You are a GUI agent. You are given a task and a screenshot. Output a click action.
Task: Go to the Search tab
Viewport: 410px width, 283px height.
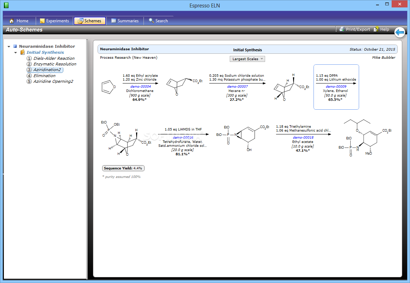(158, 21)
